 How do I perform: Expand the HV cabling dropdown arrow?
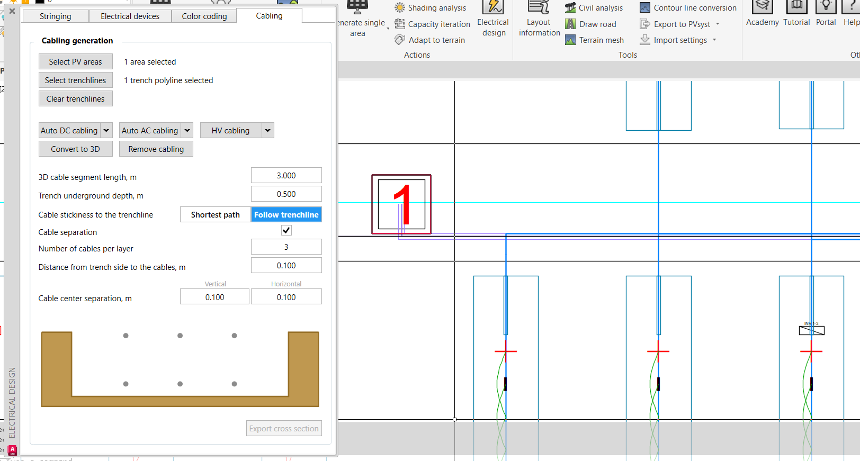coord(268,131)
